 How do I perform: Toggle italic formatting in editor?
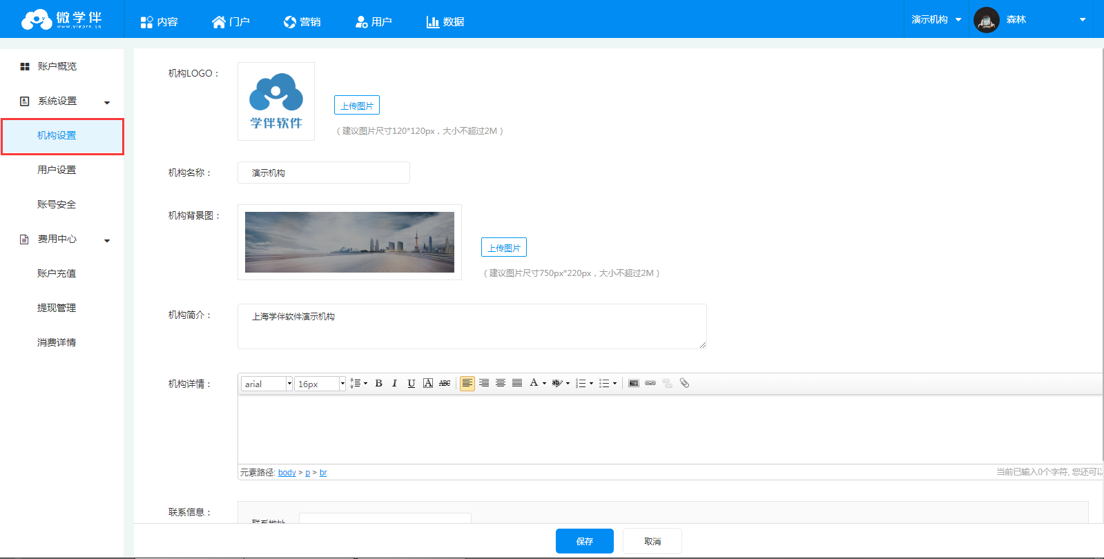(x=394, y=383)
